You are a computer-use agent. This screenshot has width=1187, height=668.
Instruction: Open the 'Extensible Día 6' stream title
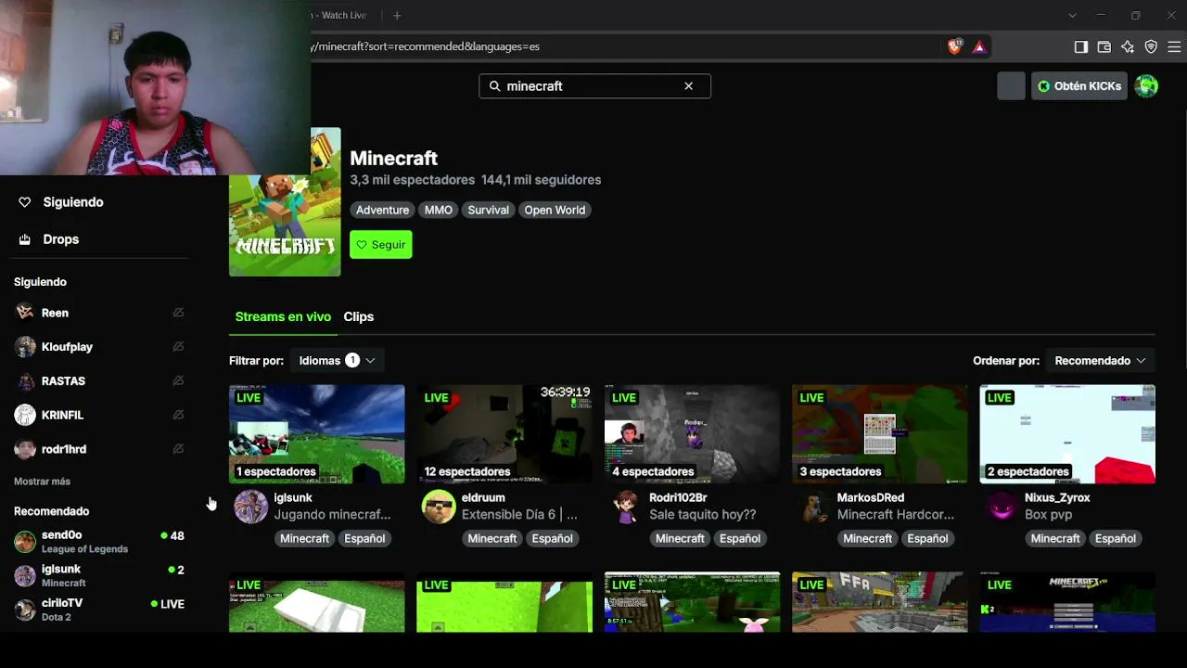tap(519, 515)
